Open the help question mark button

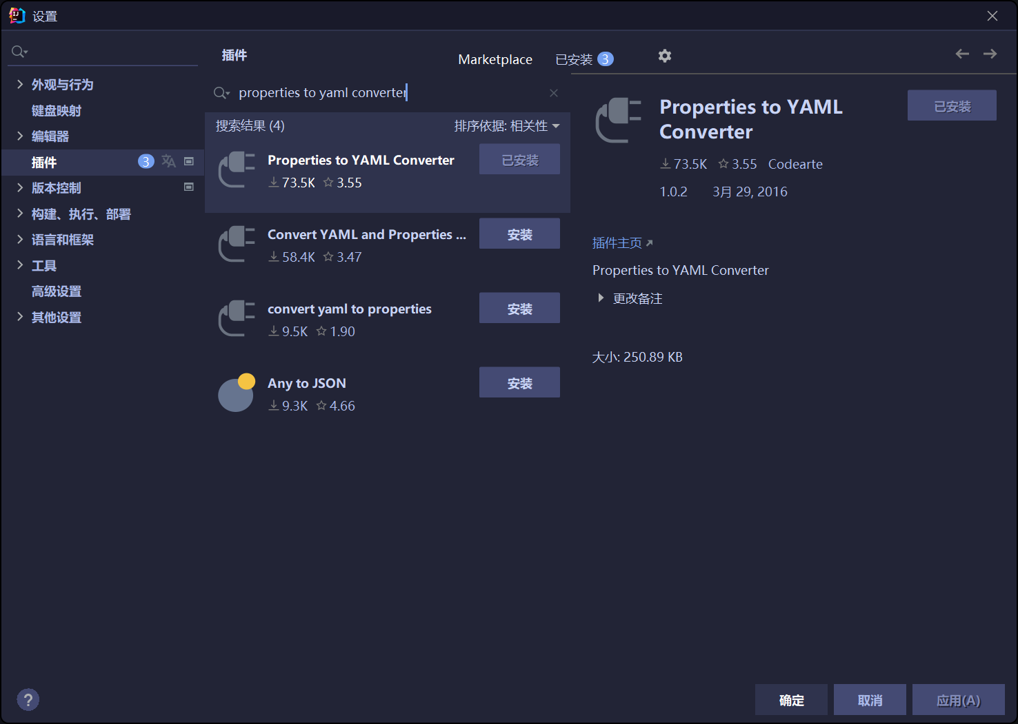28,700
